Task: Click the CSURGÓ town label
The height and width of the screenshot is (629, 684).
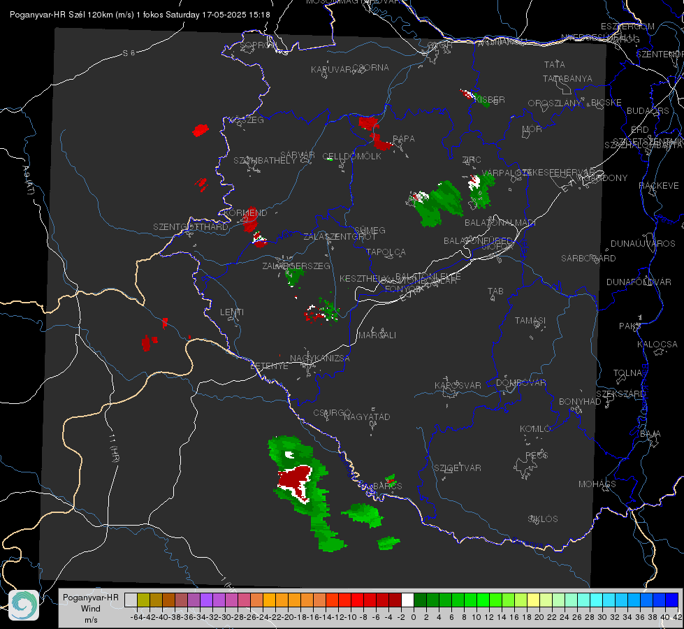Action: tap(332, 413)
